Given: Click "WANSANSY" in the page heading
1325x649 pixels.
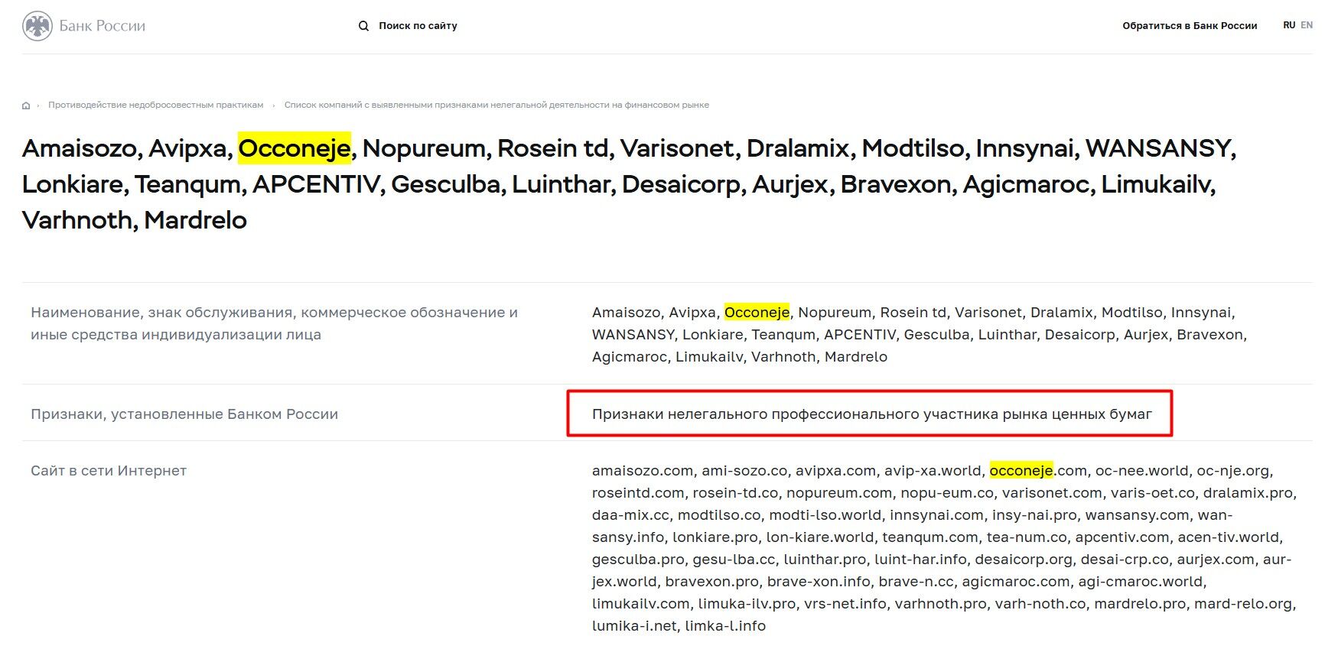Looking at the screenshot, I should (1158, 148).
